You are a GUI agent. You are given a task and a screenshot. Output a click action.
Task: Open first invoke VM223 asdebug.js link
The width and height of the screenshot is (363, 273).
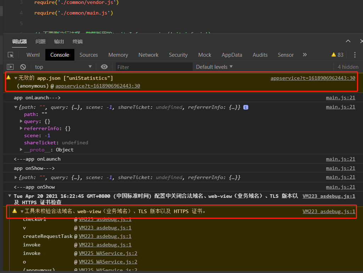pos(105,245)
